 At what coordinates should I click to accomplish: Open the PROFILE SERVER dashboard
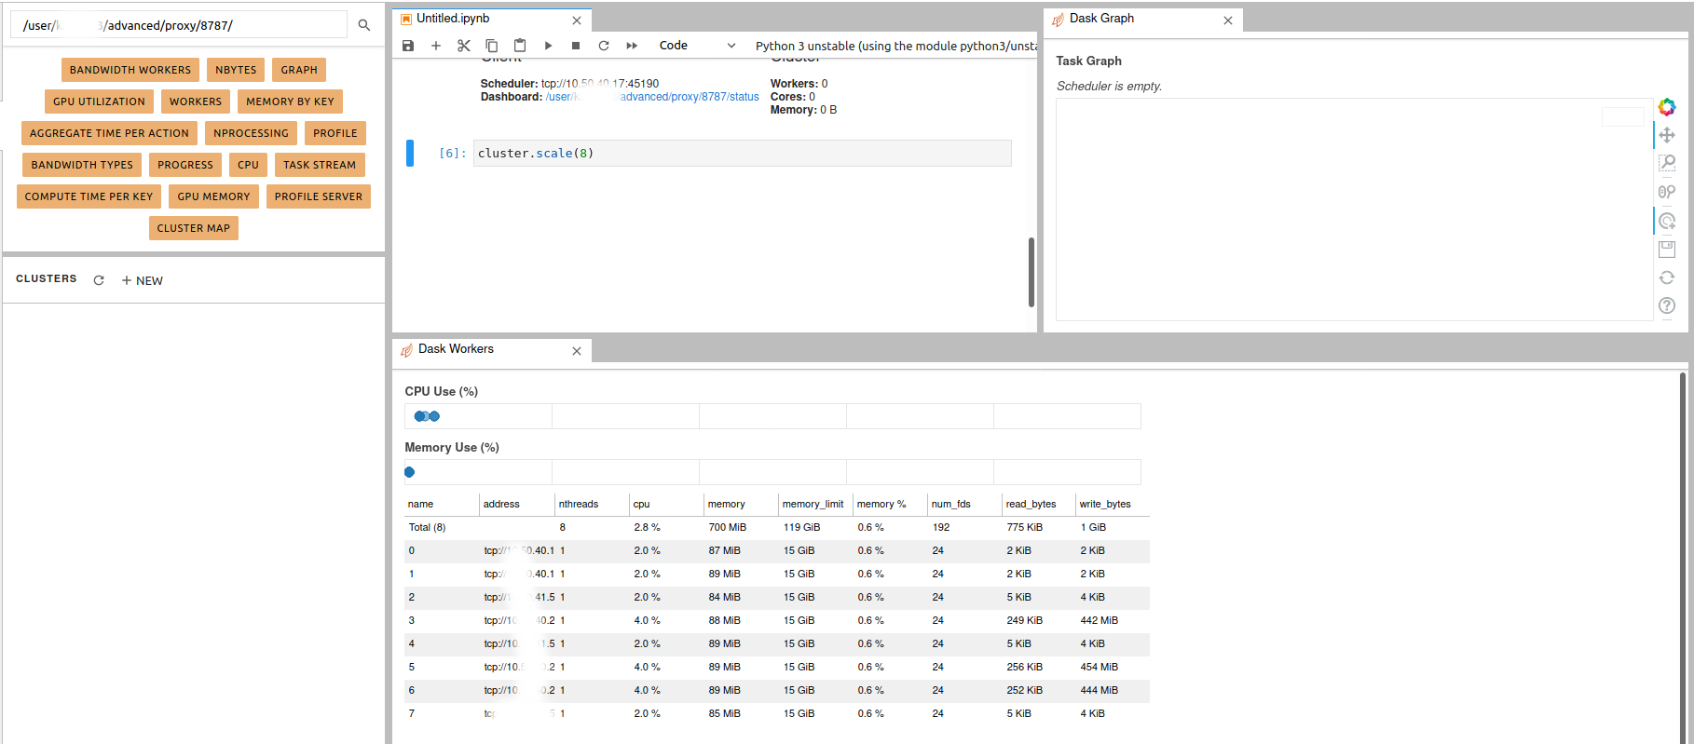[x=319, y=196]
